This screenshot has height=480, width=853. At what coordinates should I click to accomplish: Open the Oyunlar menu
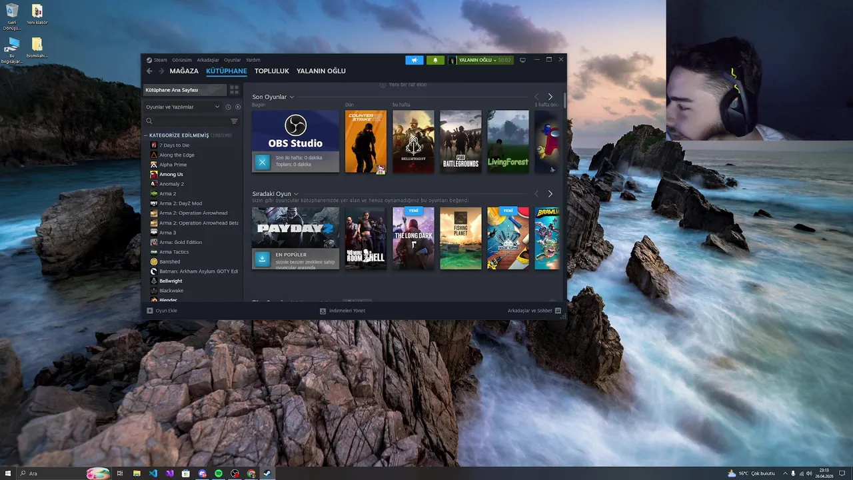(233, 60)
